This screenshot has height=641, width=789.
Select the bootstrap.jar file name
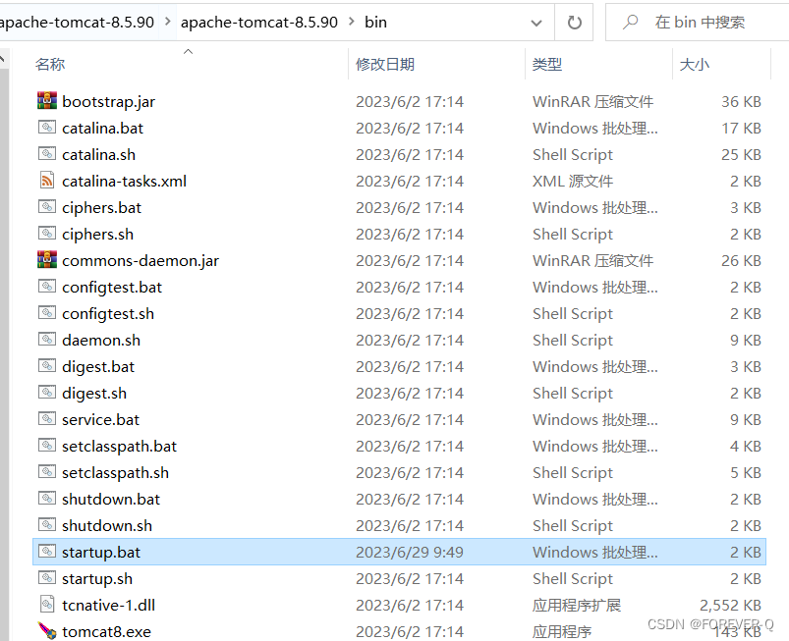[x=109, y=101]
